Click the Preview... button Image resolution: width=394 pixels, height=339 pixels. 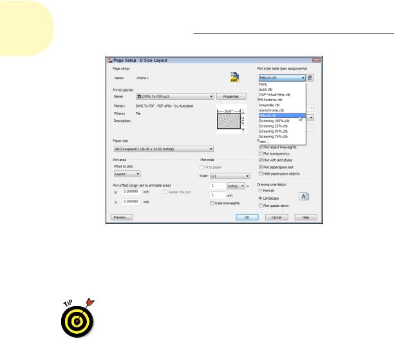point(122,217)
